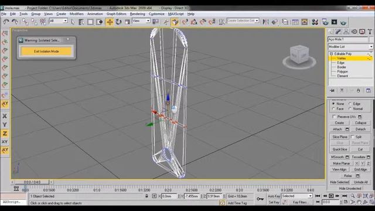This screenshot has width=375, height=211.
Task: Open the Schematic View icon
Action: click(x=305, y=22)
